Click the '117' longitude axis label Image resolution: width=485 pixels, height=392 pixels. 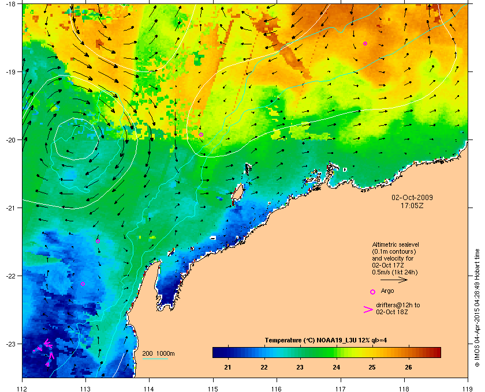[x=340, y=389]
